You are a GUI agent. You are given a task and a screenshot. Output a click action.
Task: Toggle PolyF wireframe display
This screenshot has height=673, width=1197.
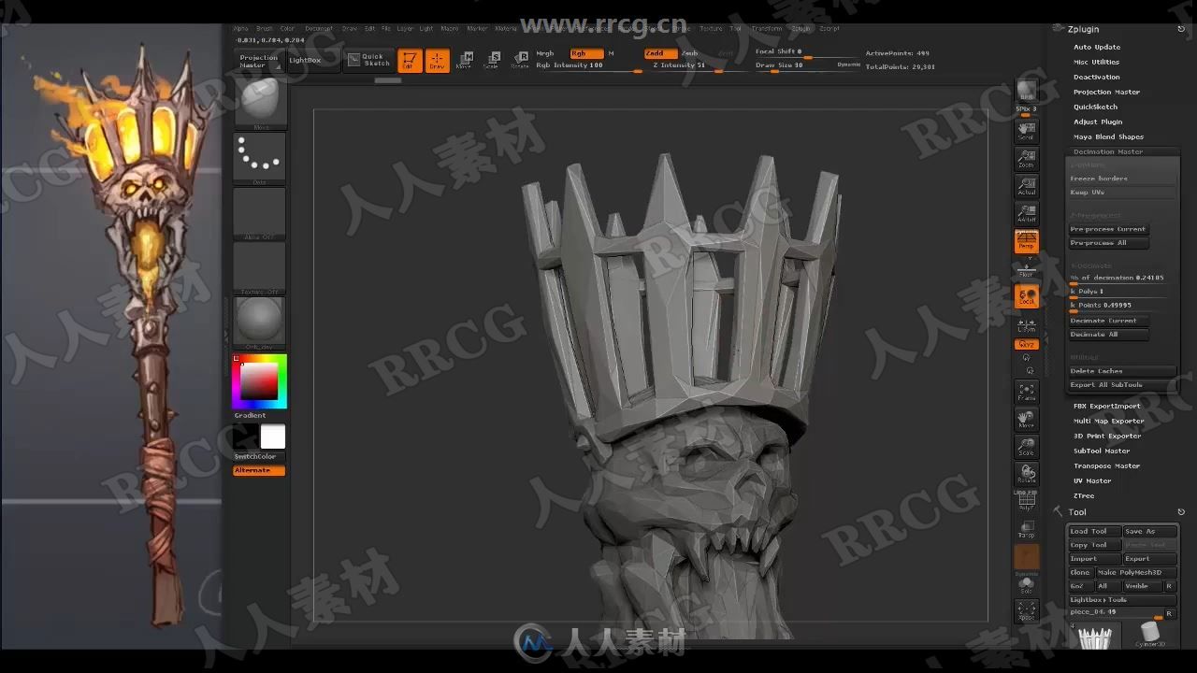pos(1027,500)
